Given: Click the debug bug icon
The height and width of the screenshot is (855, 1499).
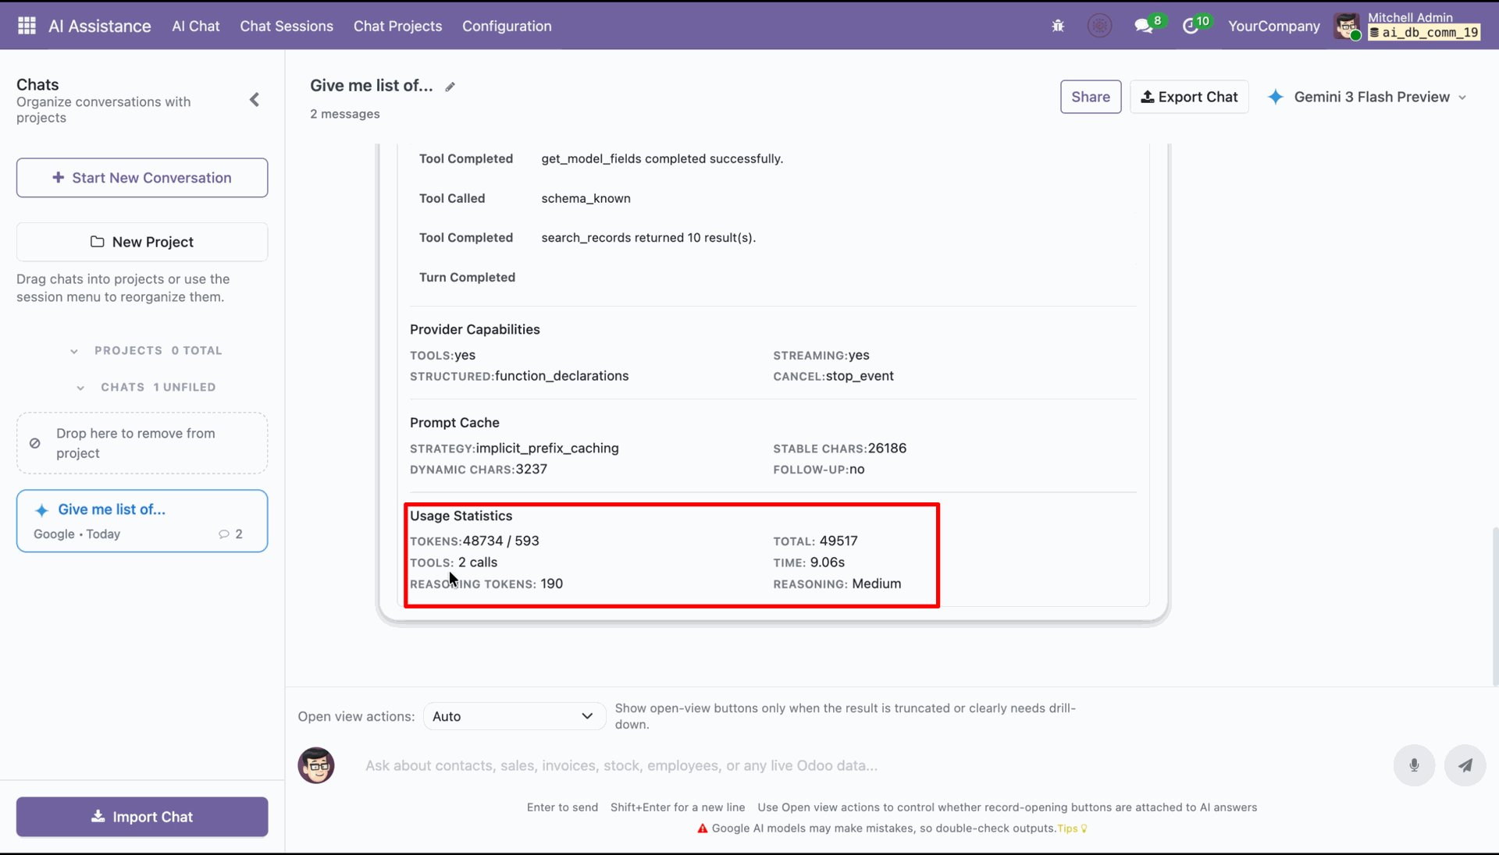Looking at the screenshot, I should coord(1058,26).
